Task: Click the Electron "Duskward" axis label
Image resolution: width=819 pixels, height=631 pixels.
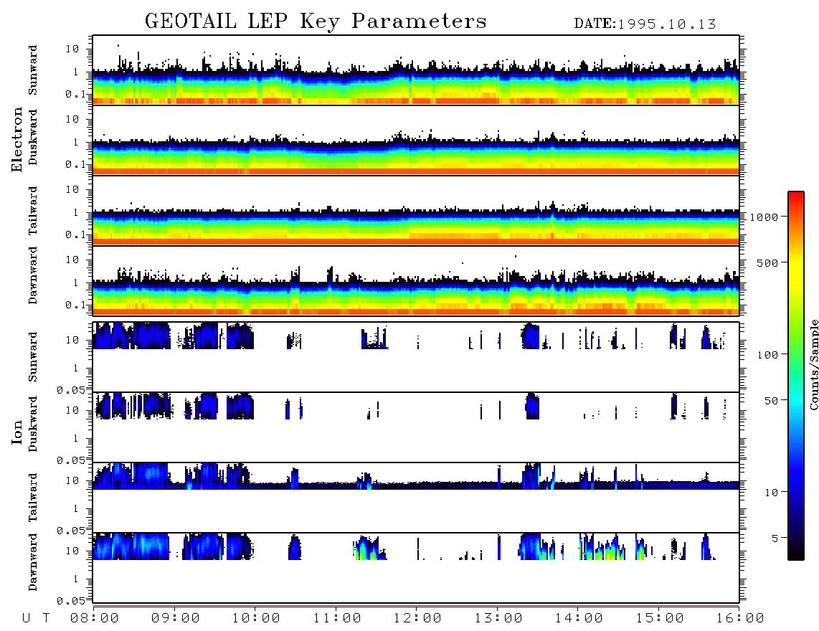Action: tap(33, 137)
